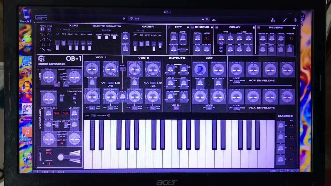This screenshot has width=331, height=186.
Task: Click the Clear label in the bottom bar
Action: point(273,171)
